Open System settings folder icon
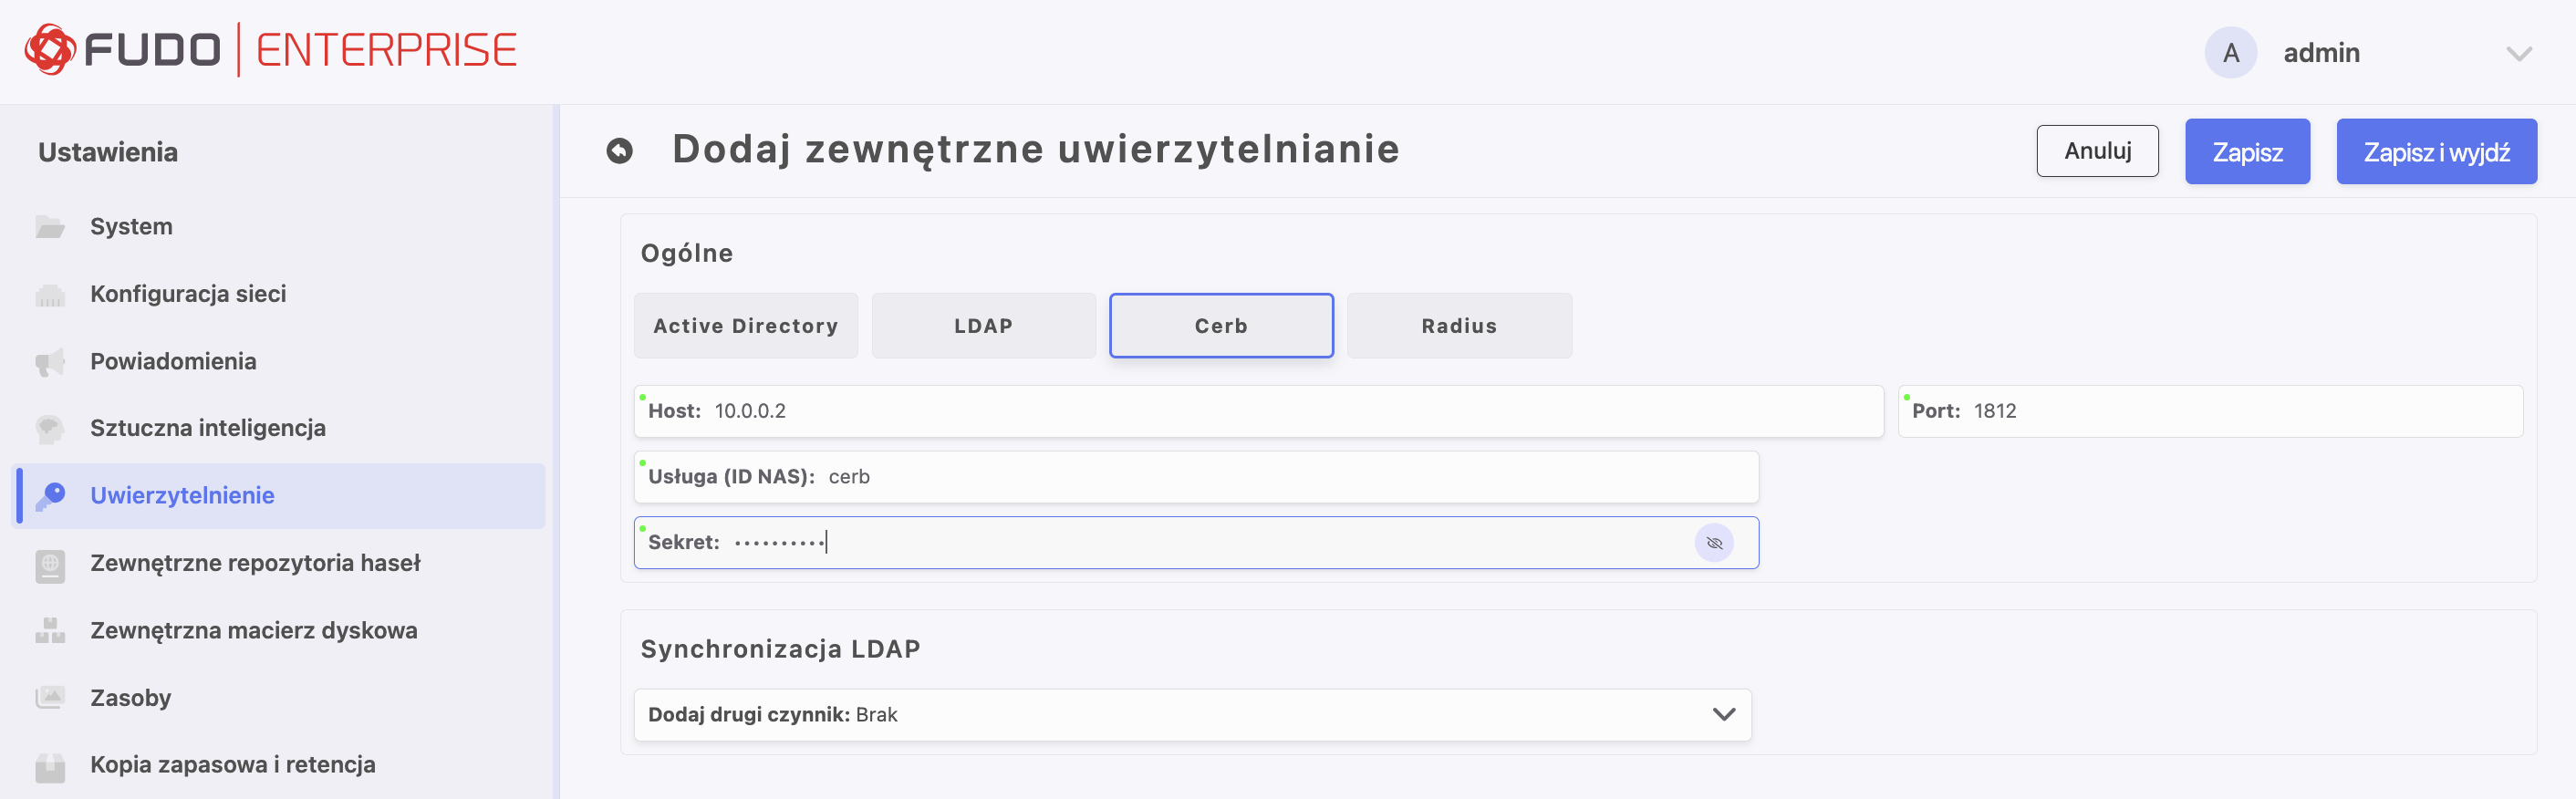This screenshot has width=2576, height=799. 50,227
